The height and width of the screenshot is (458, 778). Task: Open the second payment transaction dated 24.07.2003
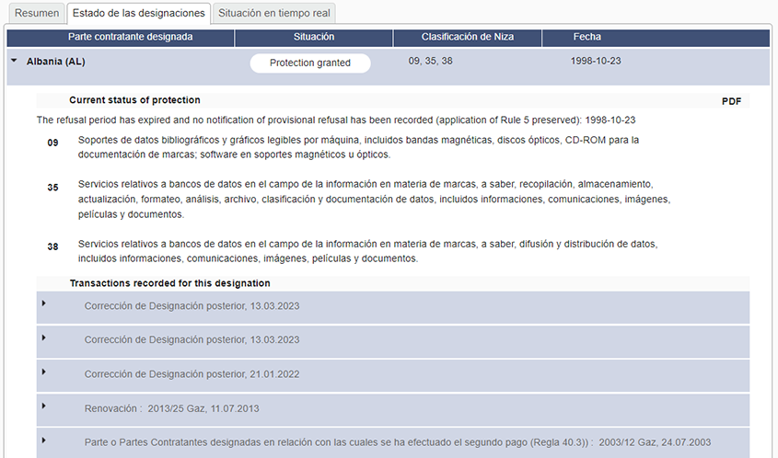pyautogui.click(x=397, y=442)
